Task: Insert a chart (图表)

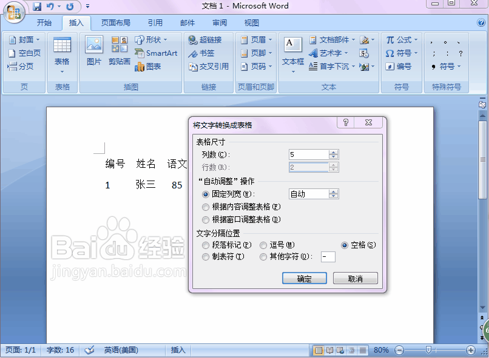Action: (148, 66)
